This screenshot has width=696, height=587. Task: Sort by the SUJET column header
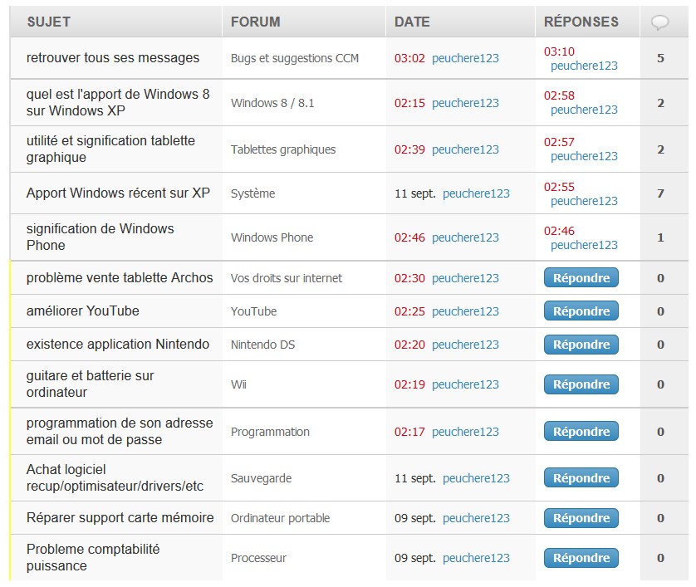click(49, 22)
